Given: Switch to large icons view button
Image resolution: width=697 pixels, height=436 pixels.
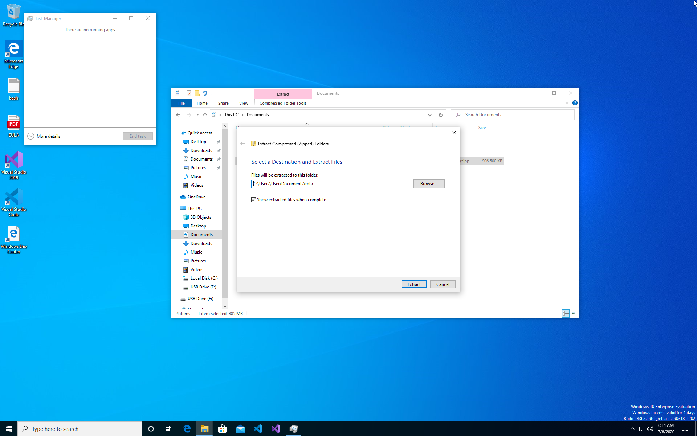Looking at the screenshot, I should [574, 313].
